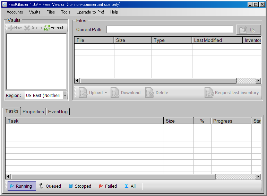This screenshot has width=267, height=196.
Task: Click the Request last inventory icon
Action: pyautogui.click(x=209, y=93)
